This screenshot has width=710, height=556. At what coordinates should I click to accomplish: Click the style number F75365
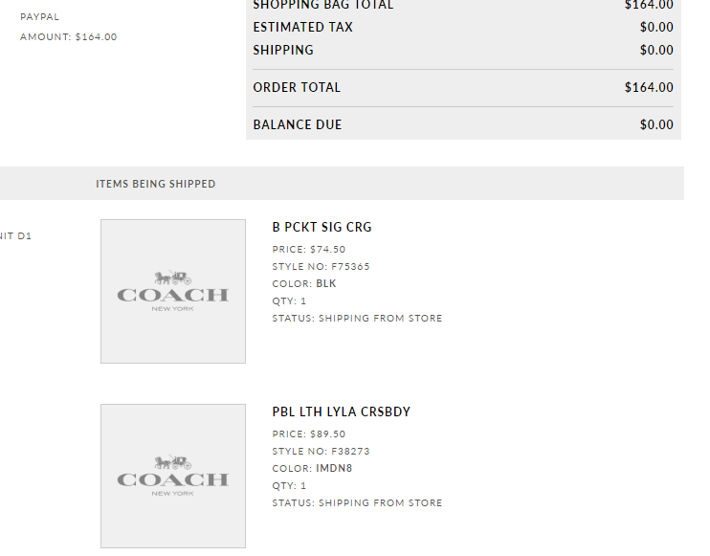[350, 266]
